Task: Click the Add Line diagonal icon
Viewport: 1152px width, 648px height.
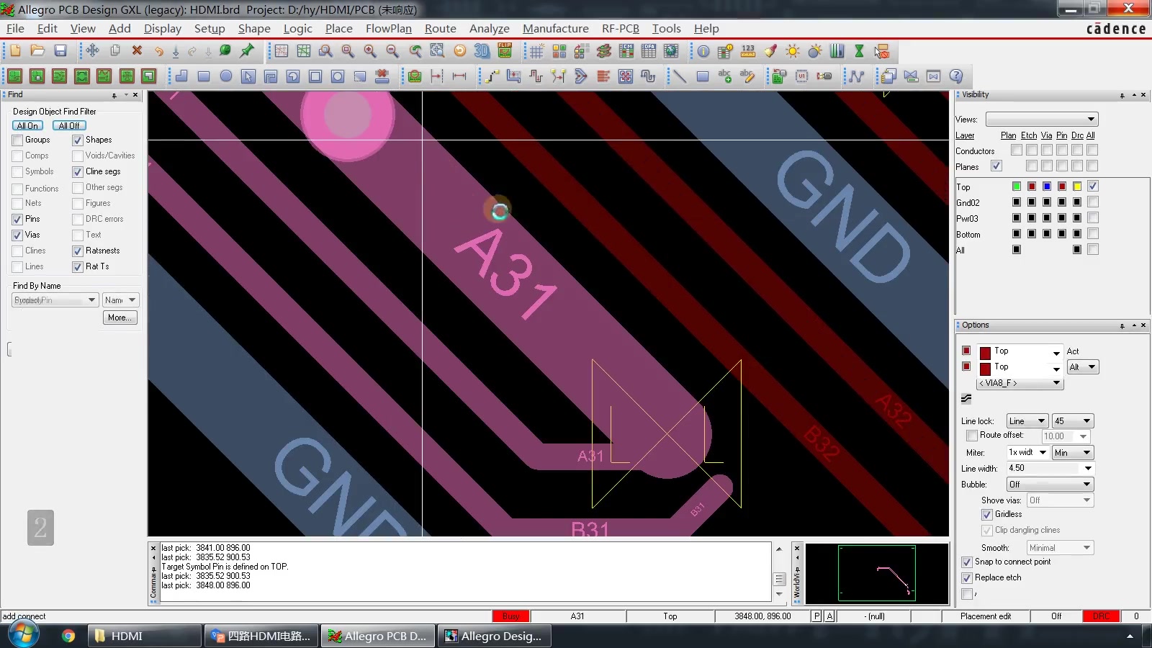Action: coord(680,76)
